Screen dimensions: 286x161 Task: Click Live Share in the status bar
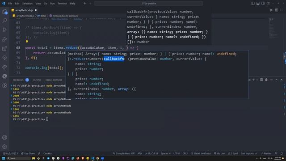point(28,153)
